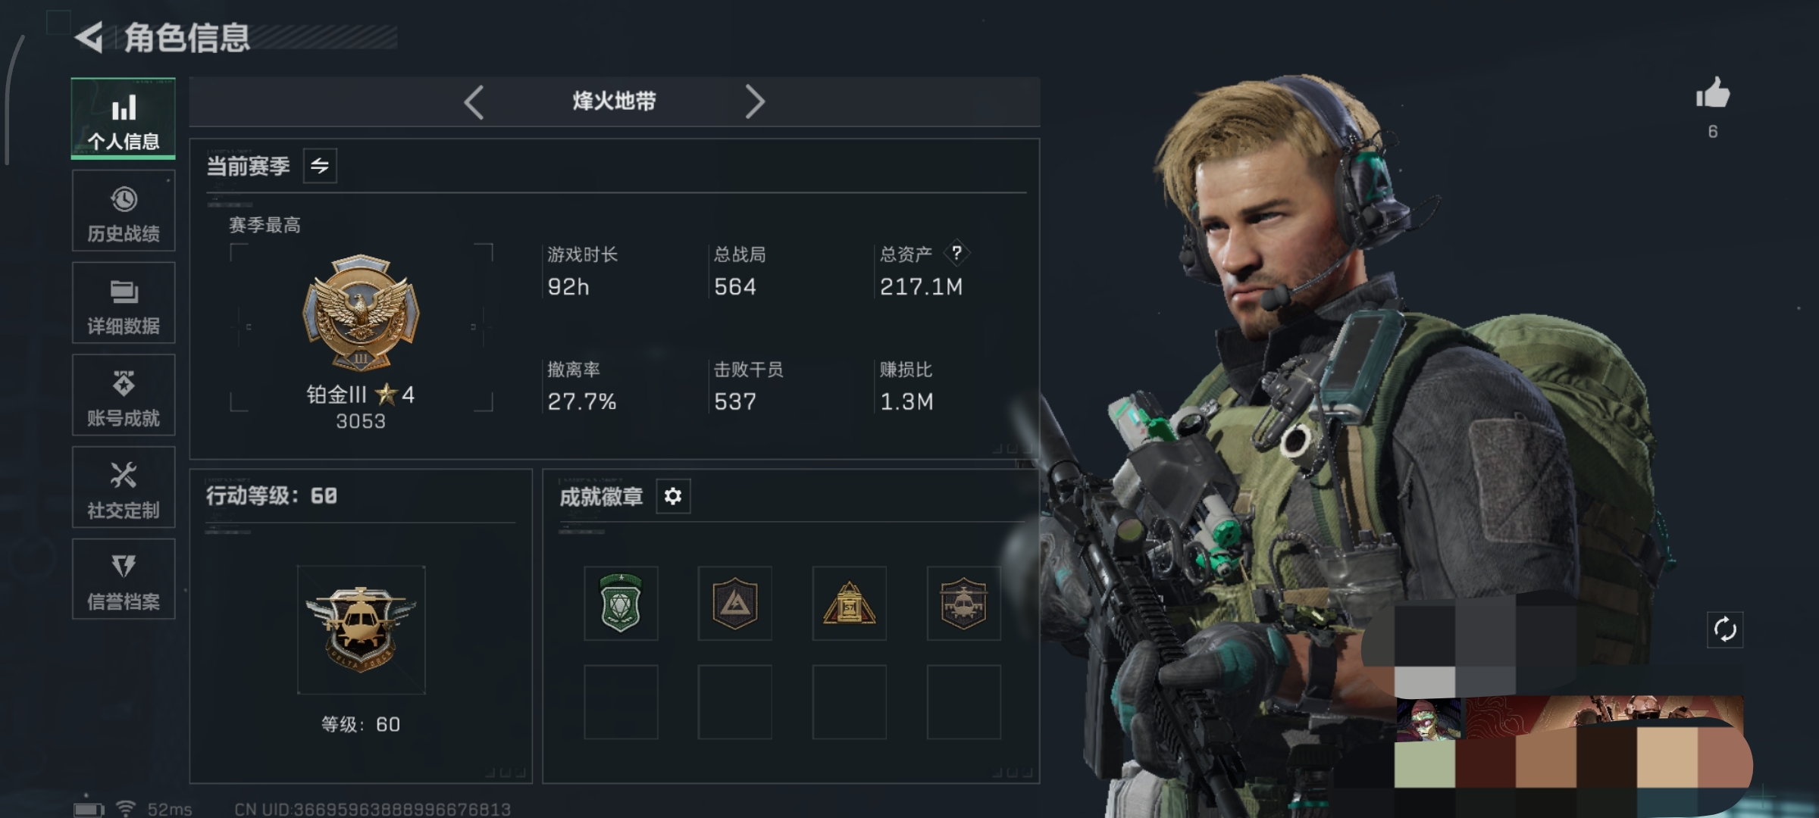Open the 账号成就 tab

click(123, 395)
